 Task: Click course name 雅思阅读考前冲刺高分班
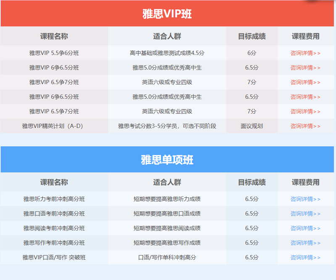click(54, 228)
